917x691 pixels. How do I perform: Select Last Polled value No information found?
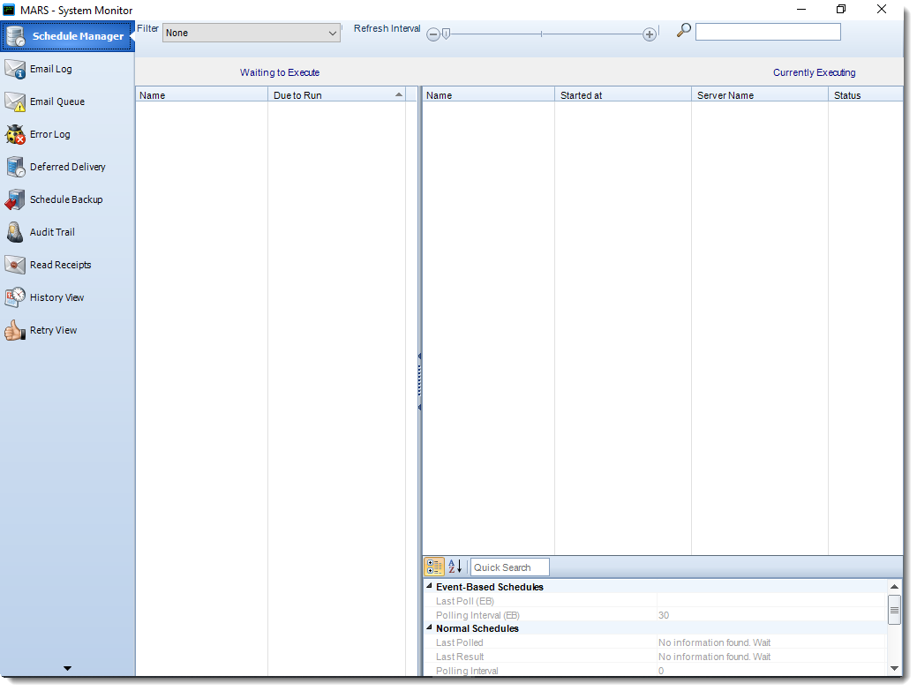click(715, 642)
